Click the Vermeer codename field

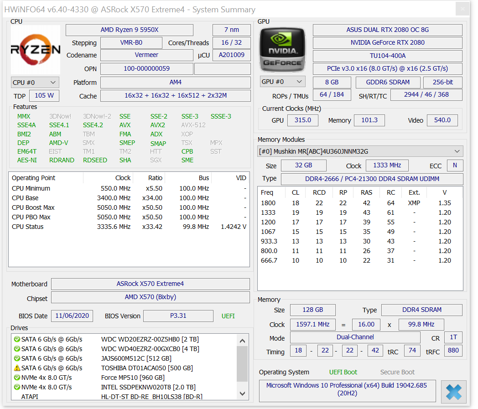pyautogui.click(x=146, y=55)
